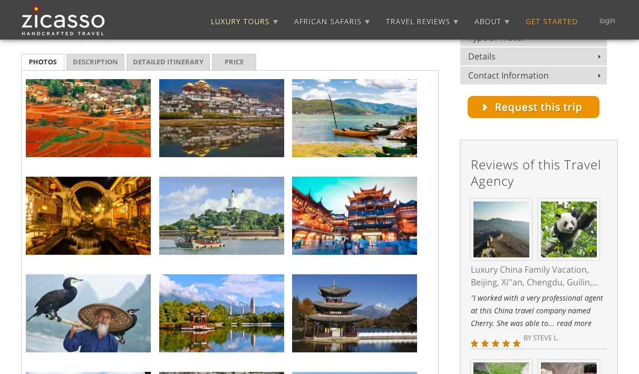Click the login link

607,21
